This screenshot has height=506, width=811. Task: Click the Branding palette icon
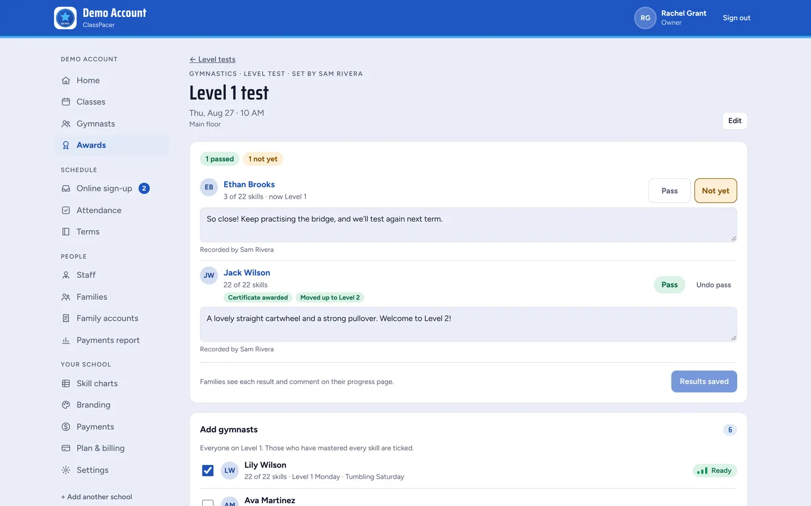66,405
